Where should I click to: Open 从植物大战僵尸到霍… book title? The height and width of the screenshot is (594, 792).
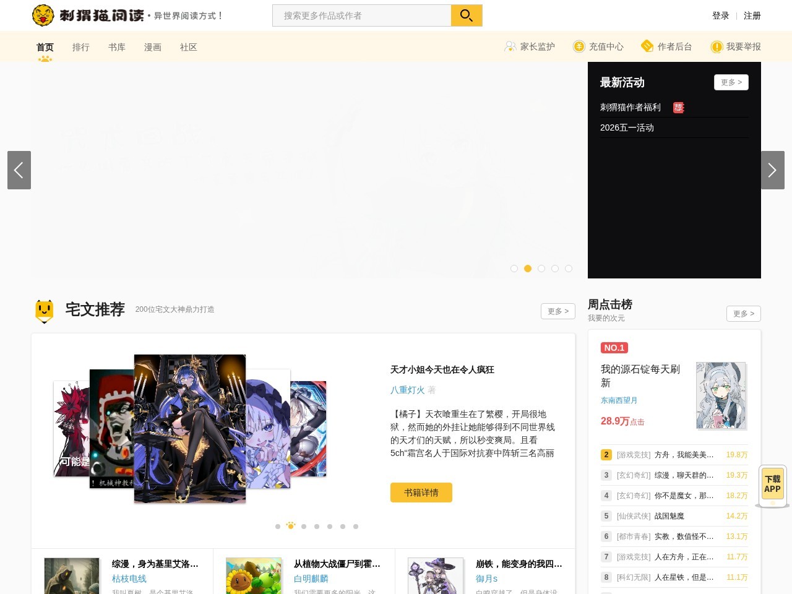pos(337,564)
